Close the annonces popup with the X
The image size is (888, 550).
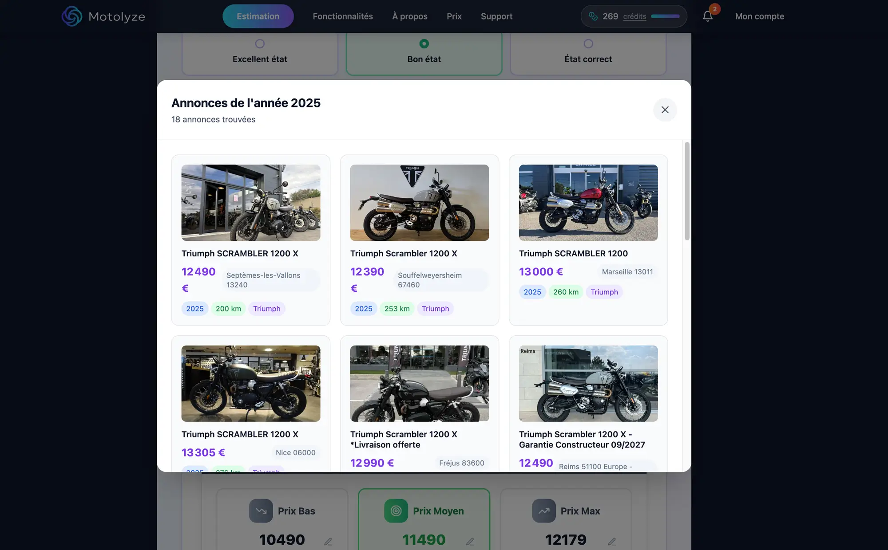pos(665,110)
